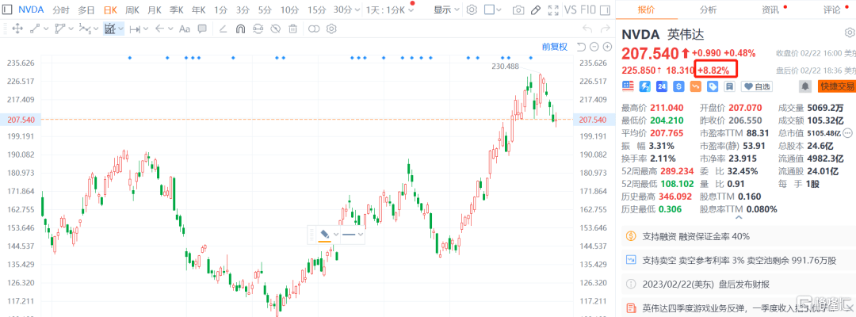
Task: Select the 月K monthly candlestick tab
Action: pyautogui.click(x=155, y=10)
